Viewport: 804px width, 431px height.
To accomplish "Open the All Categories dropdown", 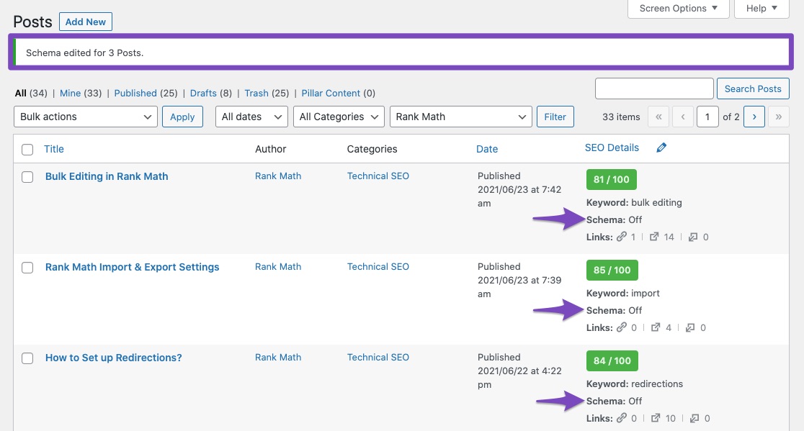I will pos(339,117).
